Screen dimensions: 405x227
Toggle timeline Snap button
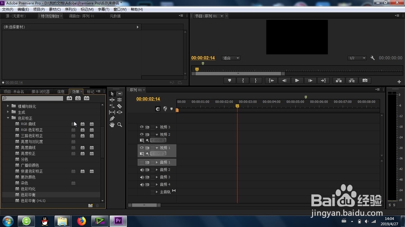[158, 109]
